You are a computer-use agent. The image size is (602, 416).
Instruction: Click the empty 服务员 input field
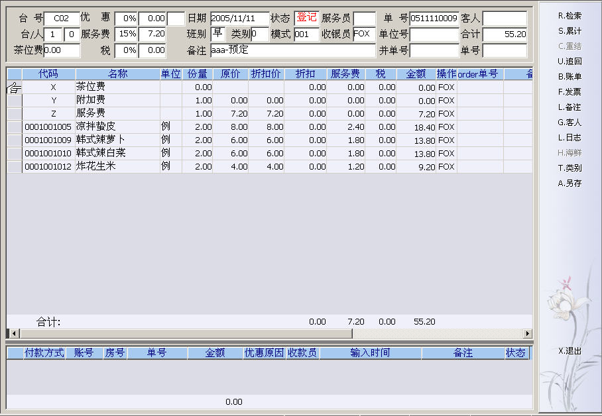(x=364, y=19)
